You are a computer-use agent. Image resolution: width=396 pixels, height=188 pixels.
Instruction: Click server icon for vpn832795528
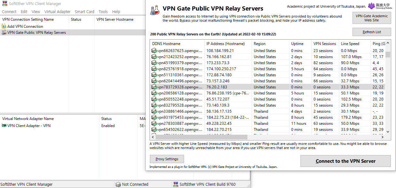point(154,105)
